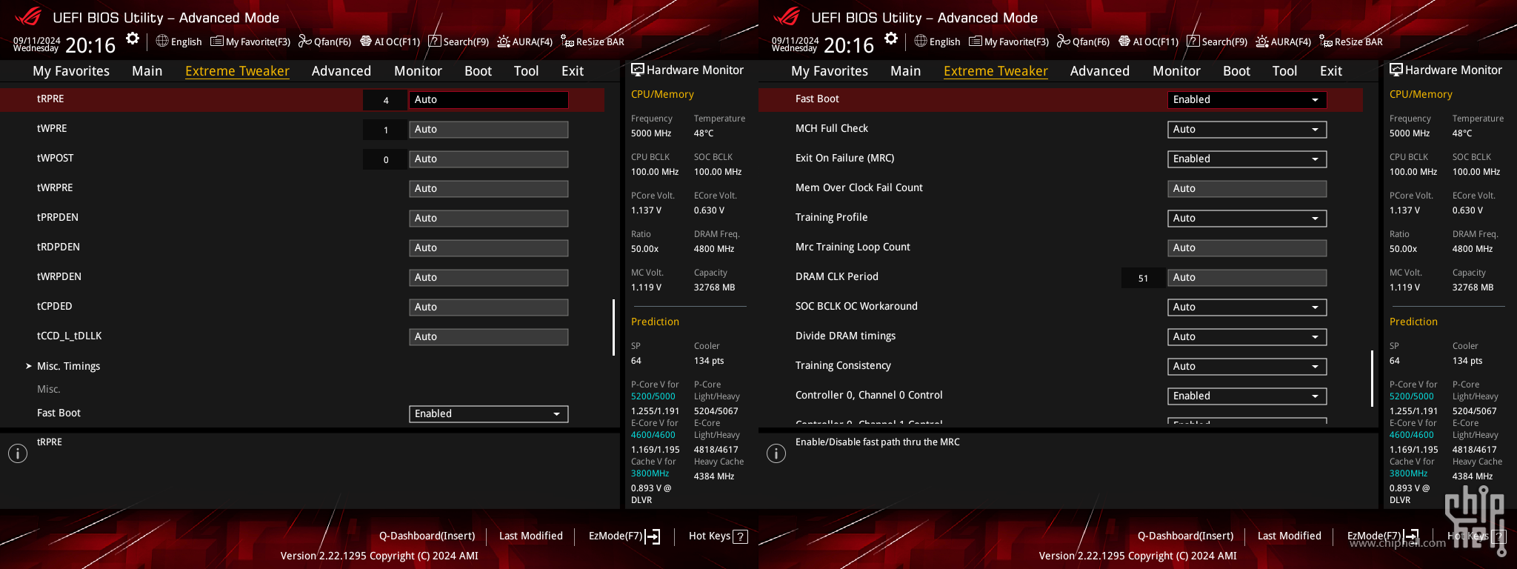
Task: Open settings gear in right BIOS screen
Action: click(891, 39)
